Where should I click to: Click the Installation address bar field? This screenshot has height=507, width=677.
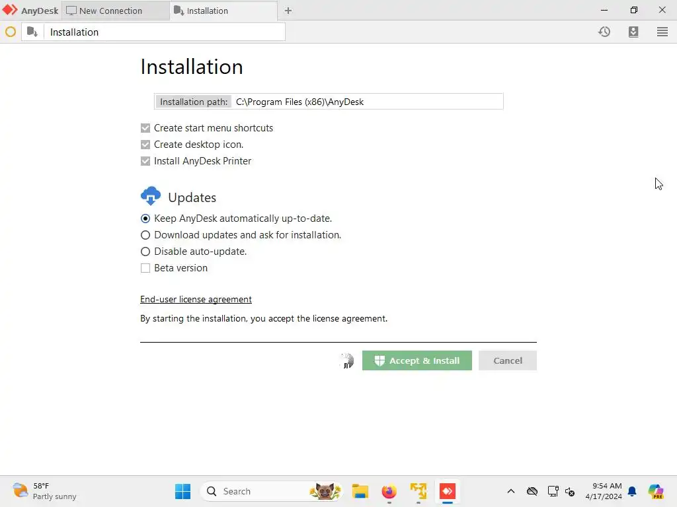point(164,32)
